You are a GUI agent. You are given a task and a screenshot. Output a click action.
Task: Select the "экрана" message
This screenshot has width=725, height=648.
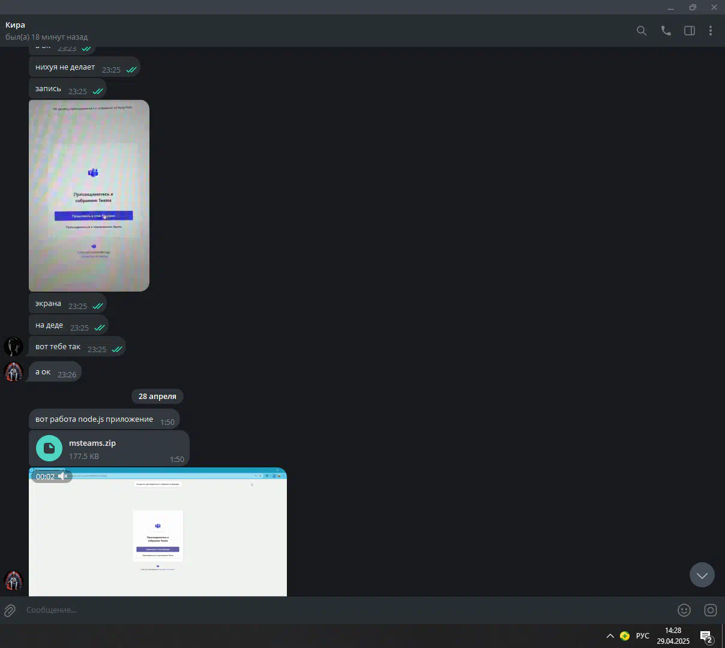(x=68, y=304)
